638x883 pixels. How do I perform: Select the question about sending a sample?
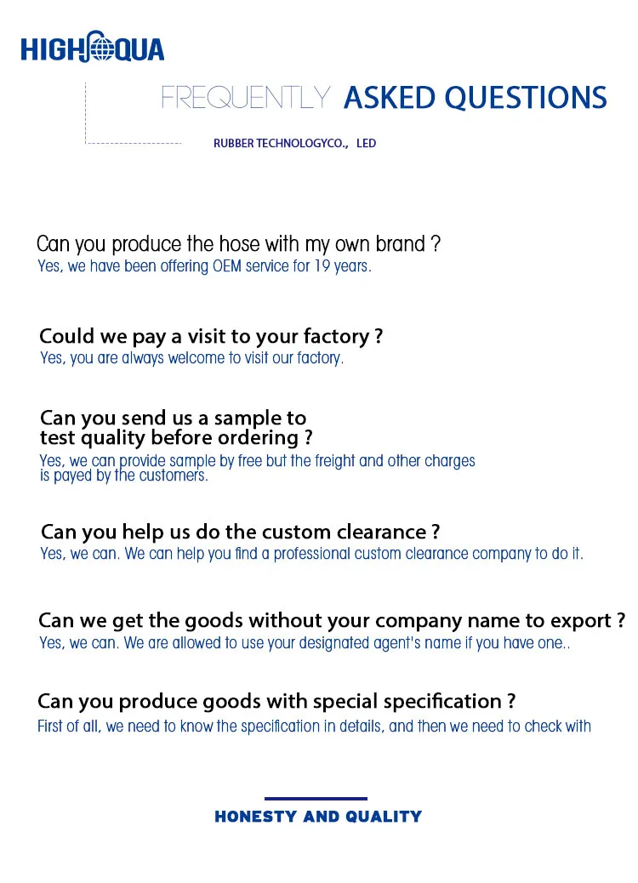tap(173, 418)
